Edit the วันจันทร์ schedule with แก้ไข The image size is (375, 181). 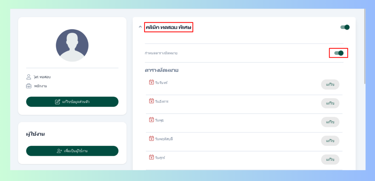click(x=330, y=85)
